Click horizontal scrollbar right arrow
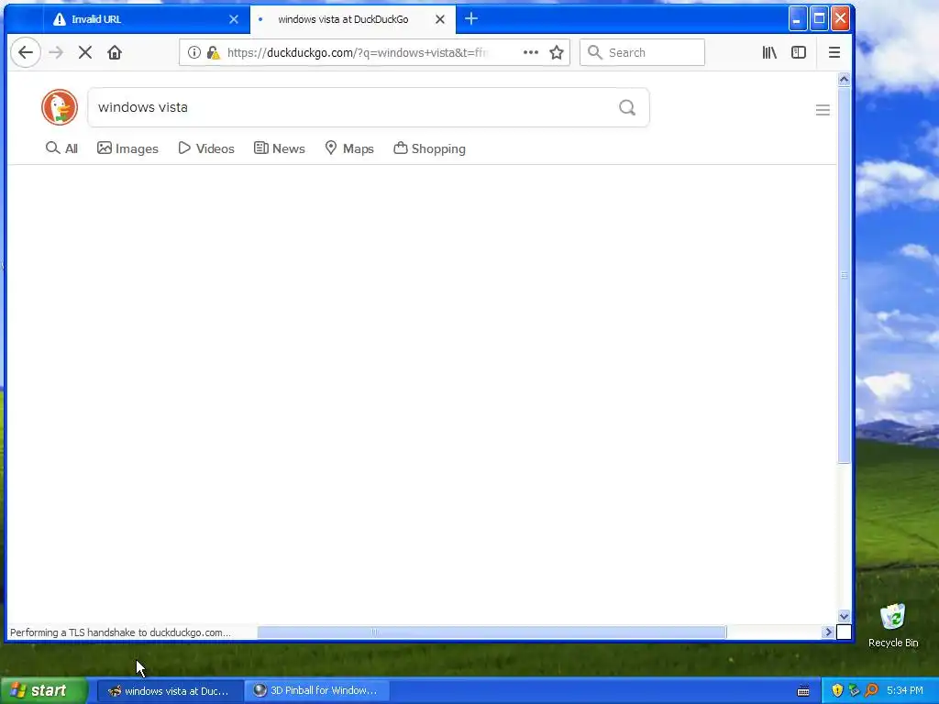The image size is (939, 704). pyautogui.click(x=828, y=632)
